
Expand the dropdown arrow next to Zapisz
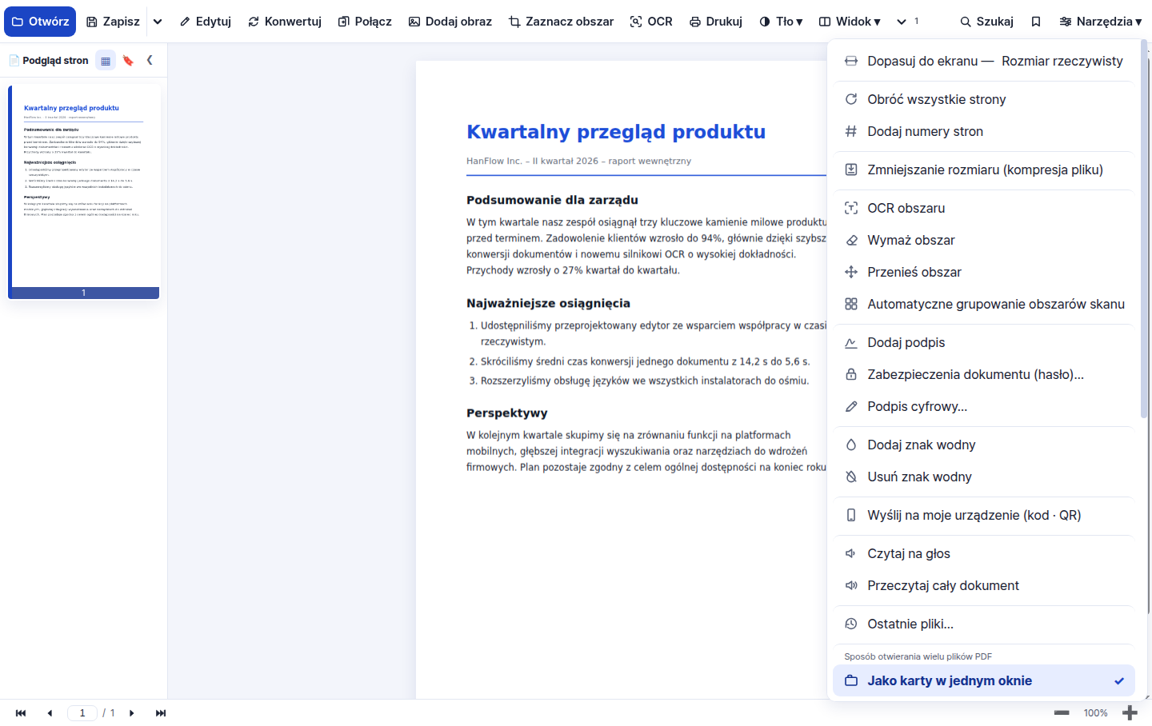click(158, 22)
